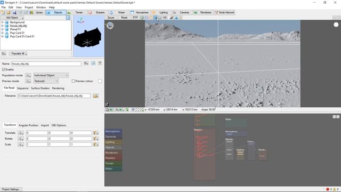Switch to the Renderers layout
341x192 pixels.
tap(203, 13)
